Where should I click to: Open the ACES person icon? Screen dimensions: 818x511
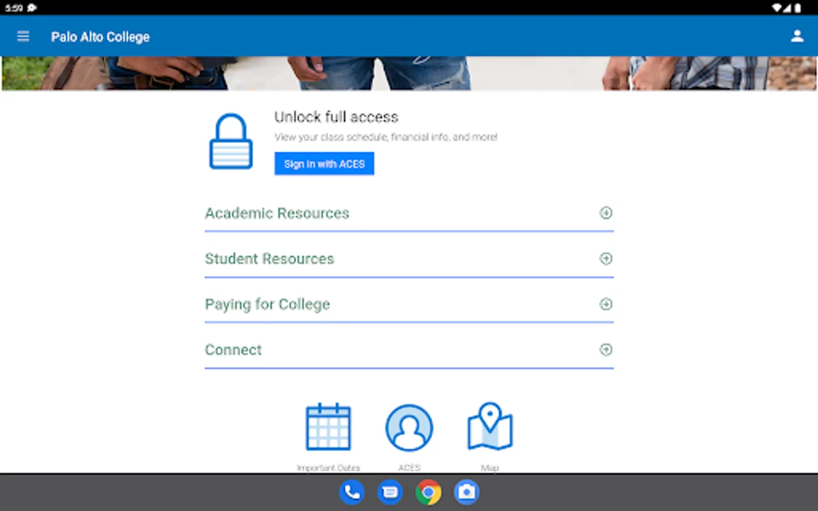click(x=409, y=428)
